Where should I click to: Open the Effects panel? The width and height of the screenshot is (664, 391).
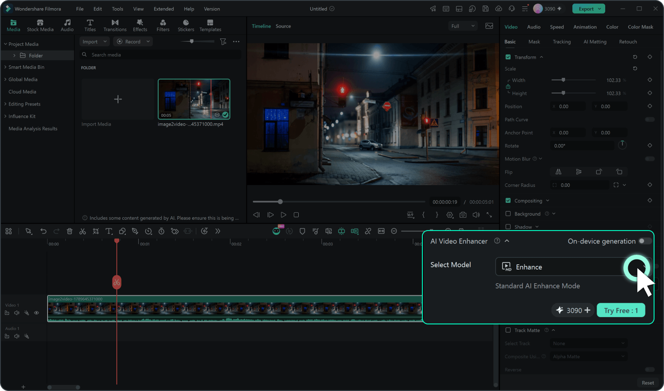pyautogui.click(x=140, y=26)
